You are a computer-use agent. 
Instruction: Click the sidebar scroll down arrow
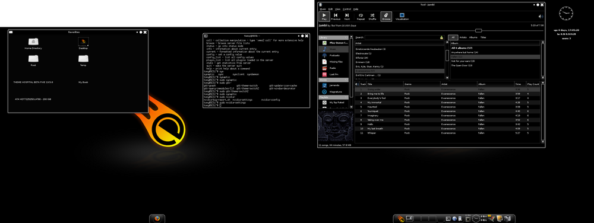click(x=351, y=107)
